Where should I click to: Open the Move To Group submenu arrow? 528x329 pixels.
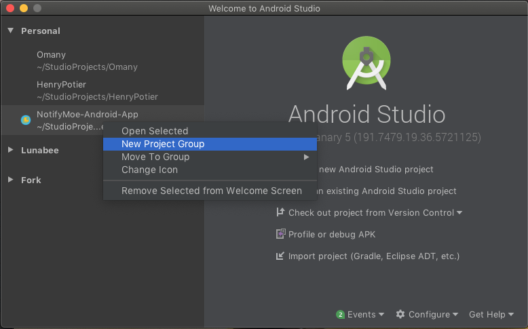(306, 157)
